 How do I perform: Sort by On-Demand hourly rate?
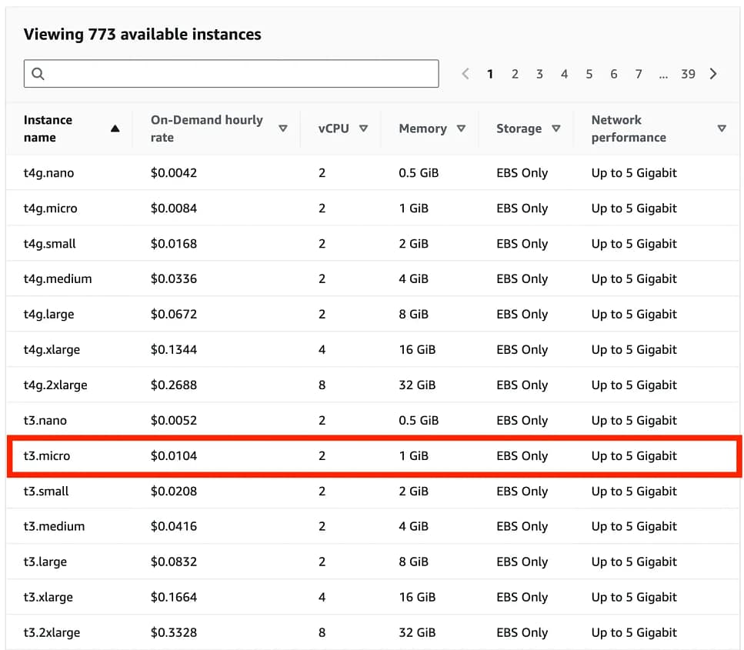tap(283, 128)
